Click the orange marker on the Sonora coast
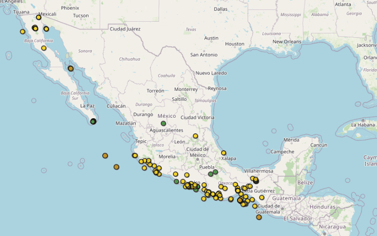The image size is (377, 236). coord(70,68)
